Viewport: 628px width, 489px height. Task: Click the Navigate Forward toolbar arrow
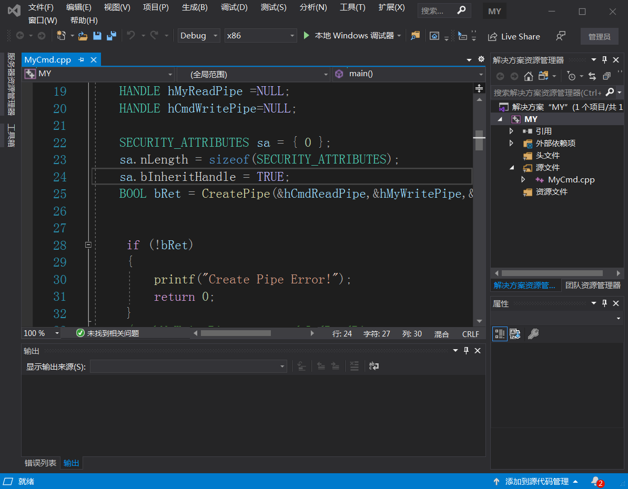[x=41, y=36]
